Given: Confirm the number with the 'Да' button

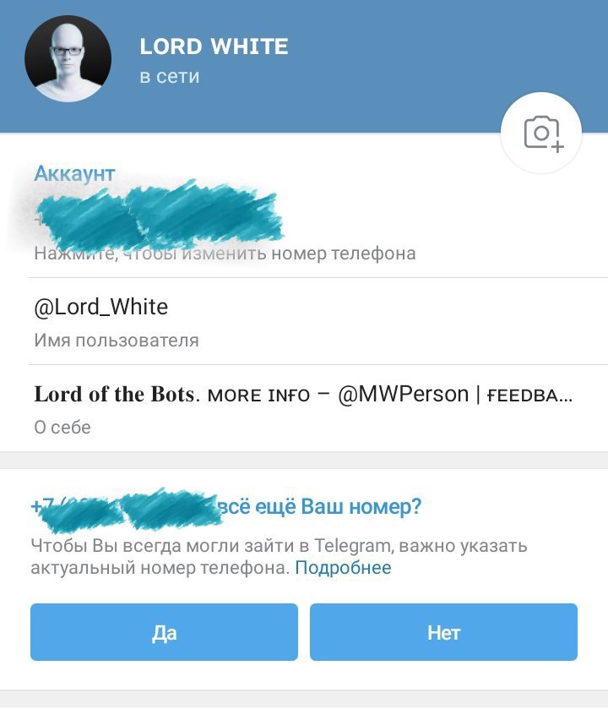Looking at the screenshot, I should click(164, 632).
